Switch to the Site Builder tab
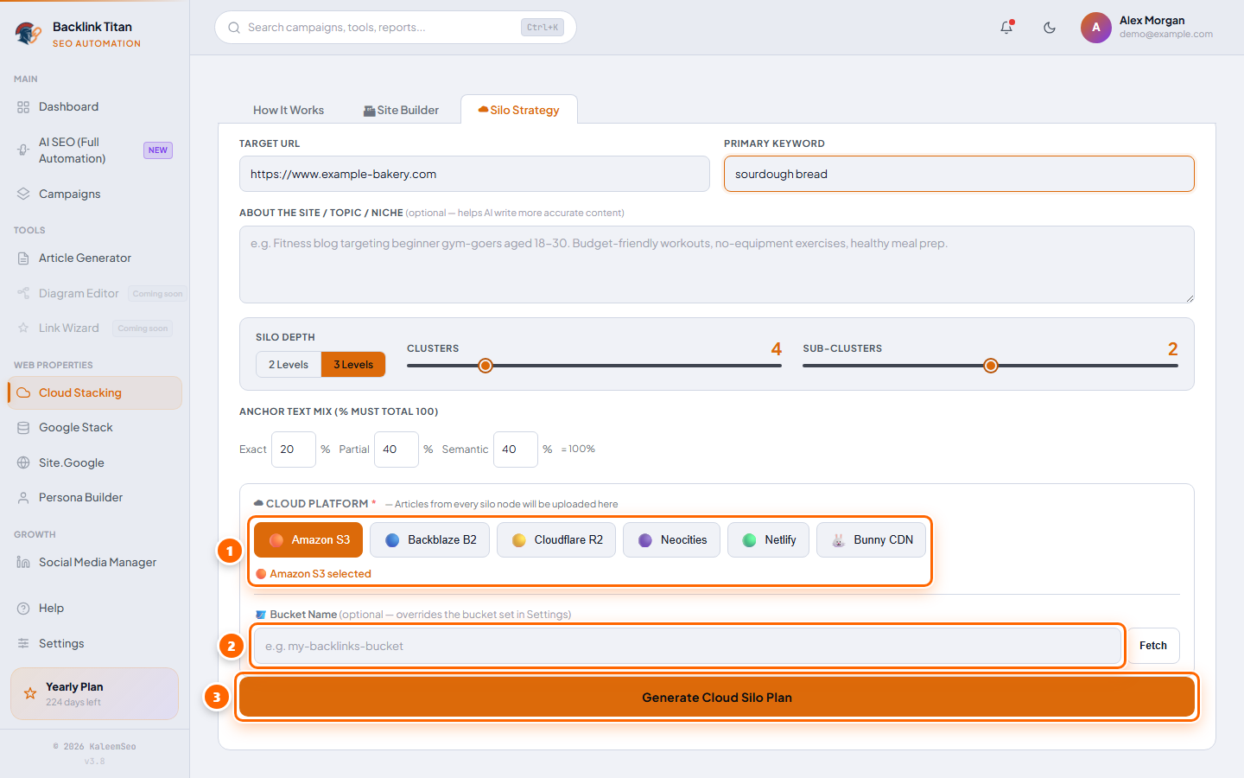 [401, 111]
